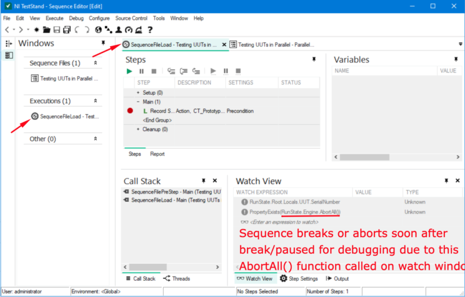Image resolution: width=465 pixels, height=297 pixels.
Task: Resume all executions with gray play icon
Action: pyautogui.click(x=213, y=71)
